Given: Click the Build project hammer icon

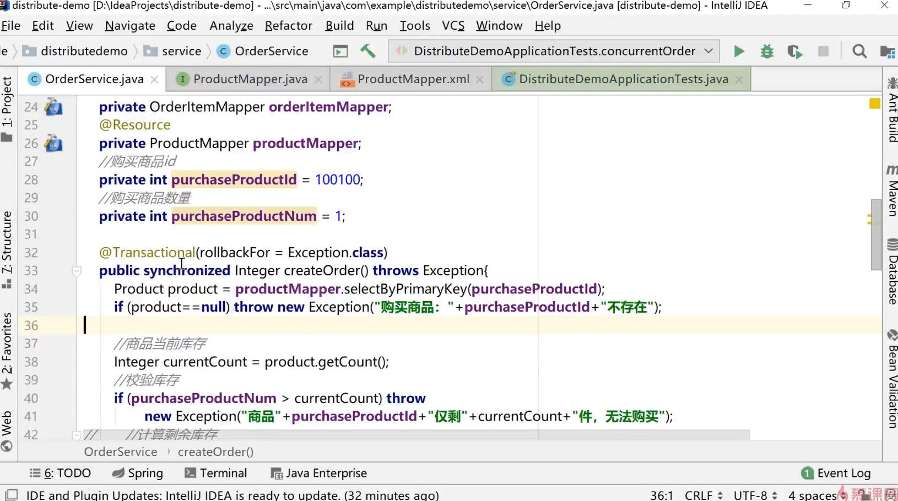Looking at the screenshot, I should [368, 51].
